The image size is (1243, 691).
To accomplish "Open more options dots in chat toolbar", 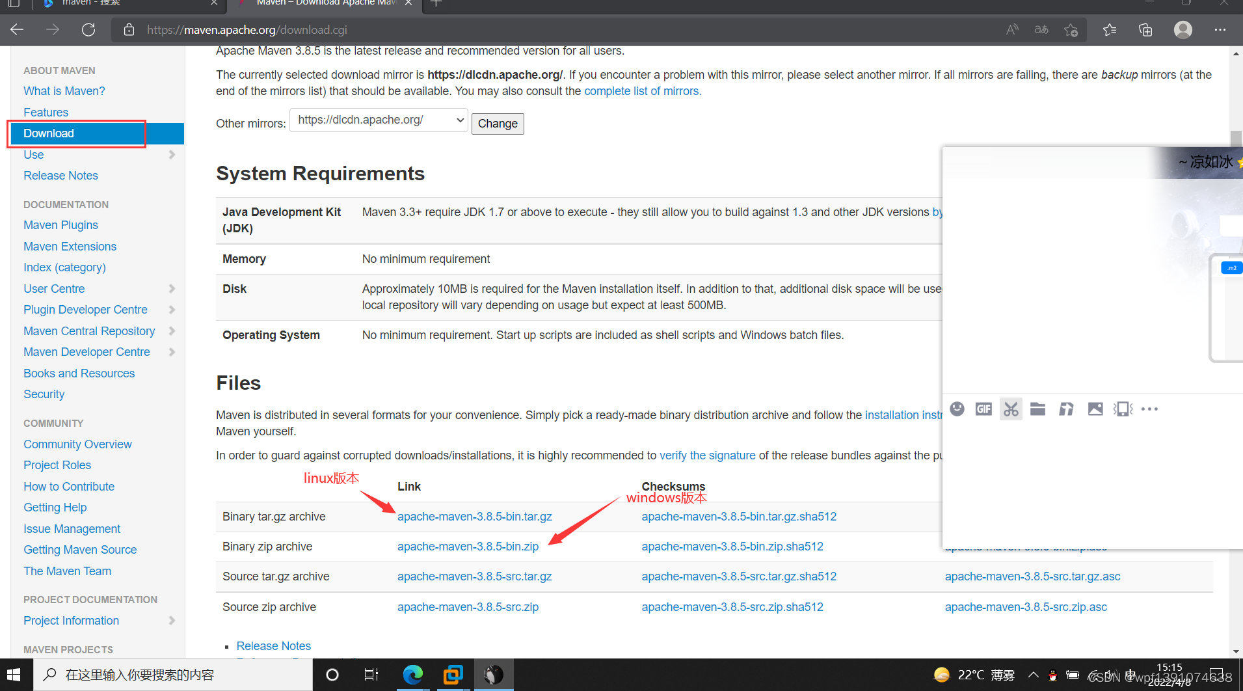I will 1149,409.
